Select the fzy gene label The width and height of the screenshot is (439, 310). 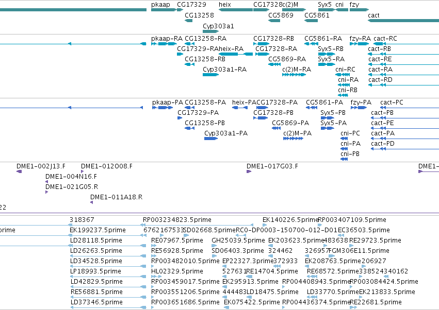(x=354, y=5)
